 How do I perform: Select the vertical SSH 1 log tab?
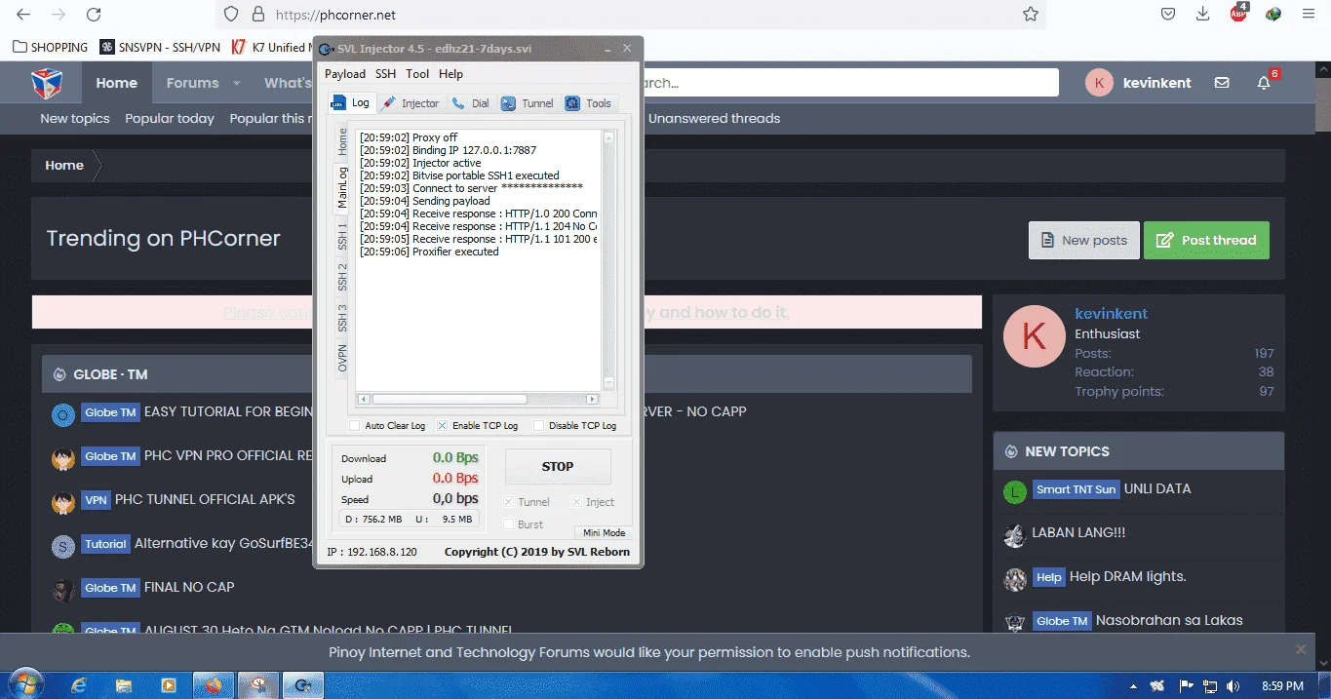click(x=342, y=236)
